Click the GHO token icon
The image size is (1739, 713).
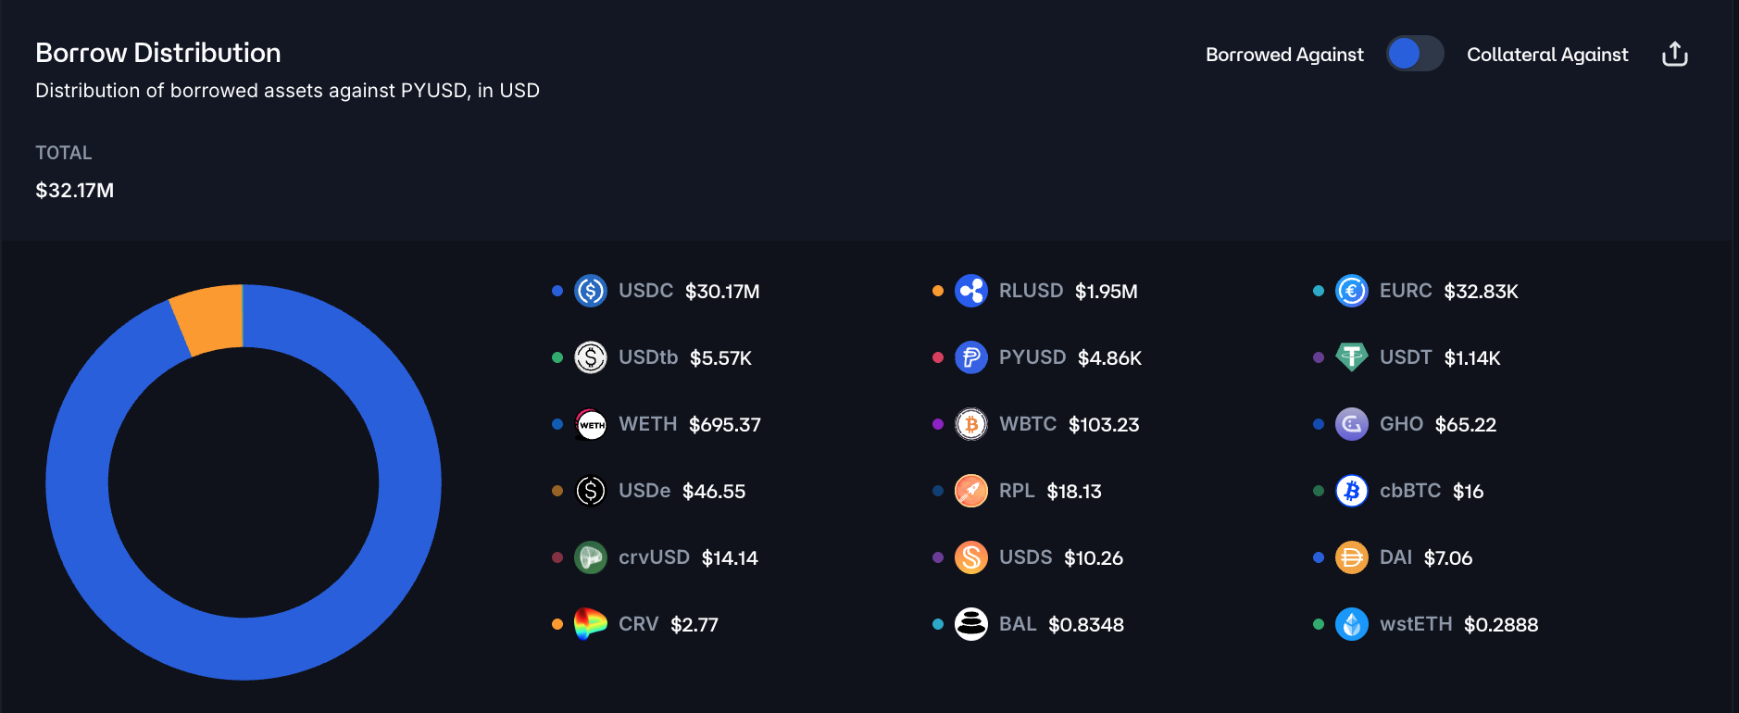coord(1351,424)
